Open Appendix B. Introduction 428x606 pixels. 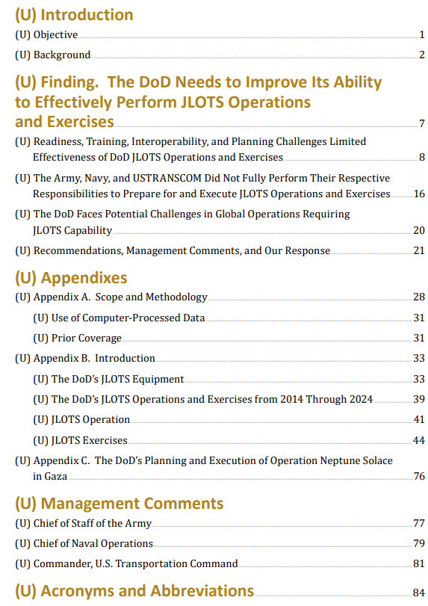coord(220,358)
